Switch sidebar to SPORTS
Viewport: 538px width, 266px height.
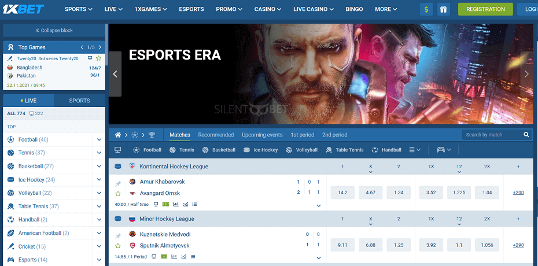click(80, 101)
